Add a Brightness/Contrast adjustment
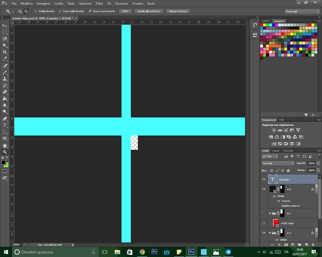 coord(274,130)
